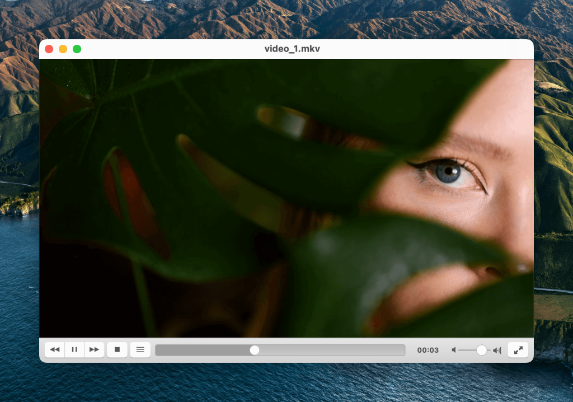Lower volume by clicking the volume track

466,350
